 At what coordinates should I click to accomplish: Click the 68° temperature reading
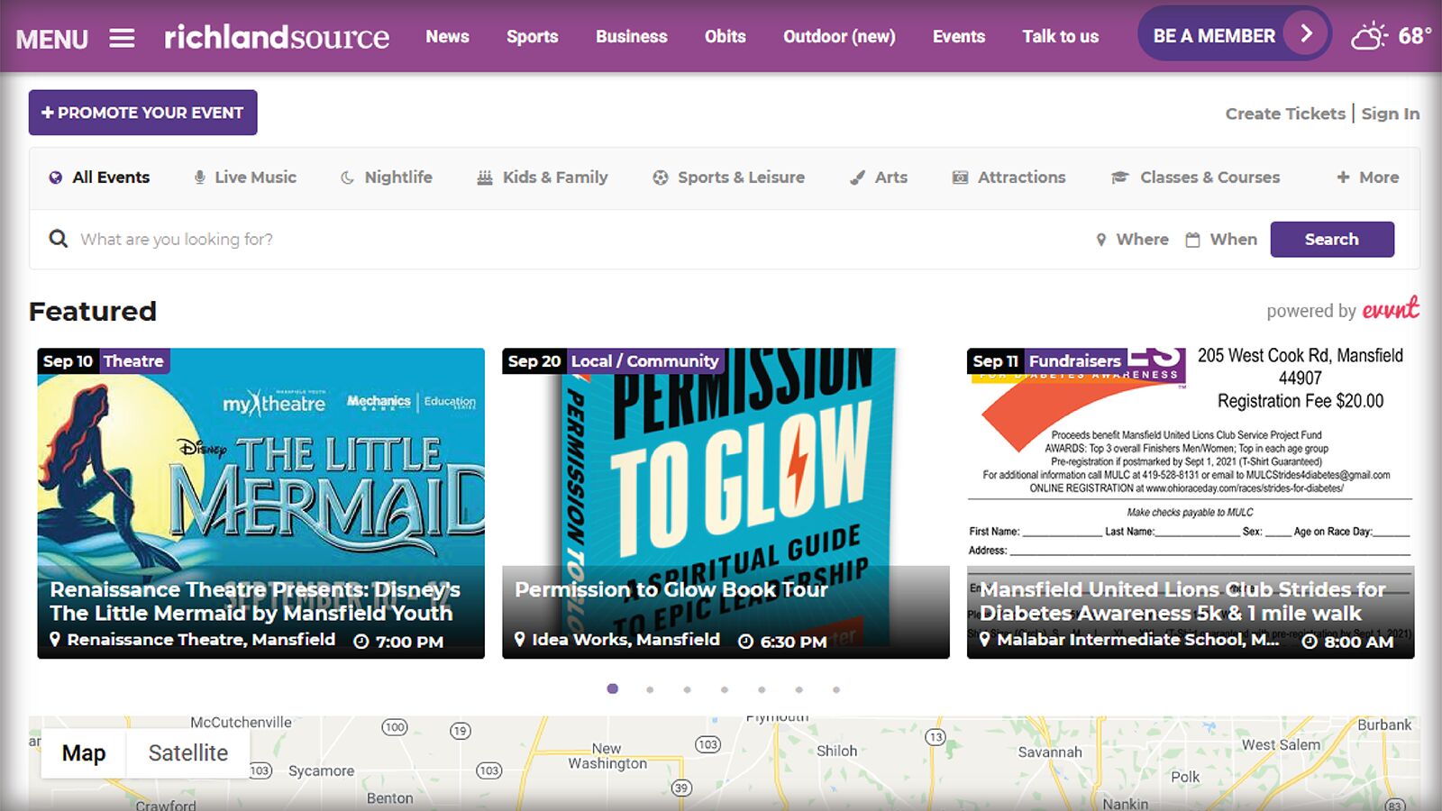[1414, 36]
